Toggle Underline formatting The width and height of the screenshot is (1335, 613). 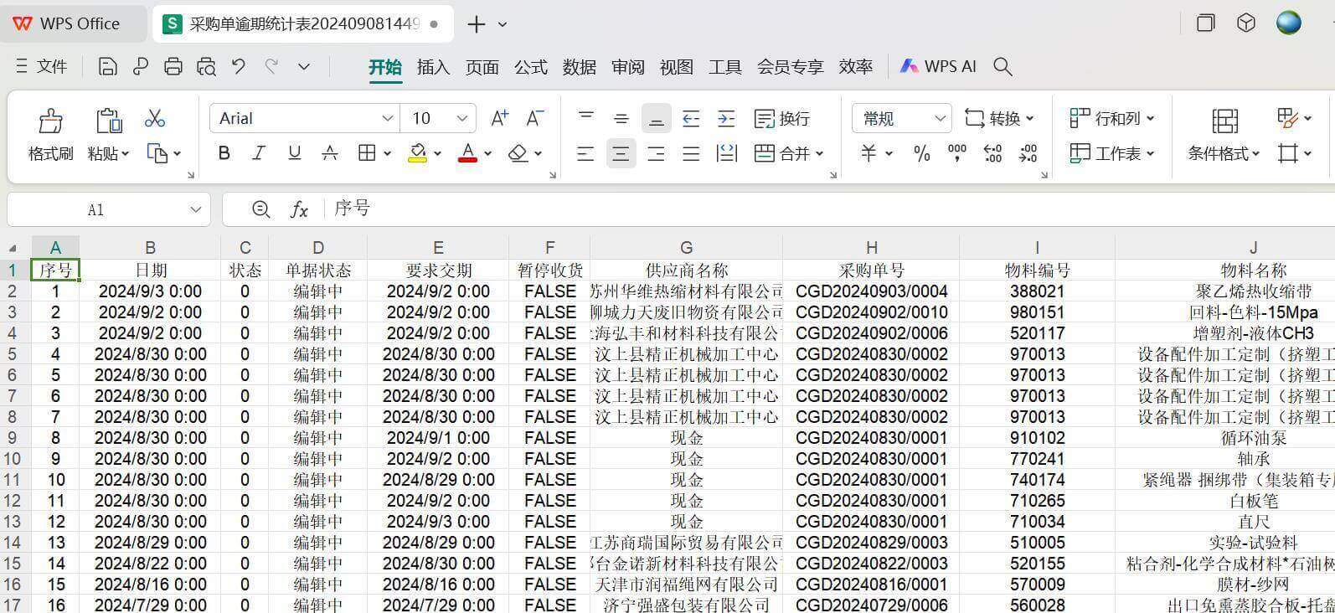[294, 153]
